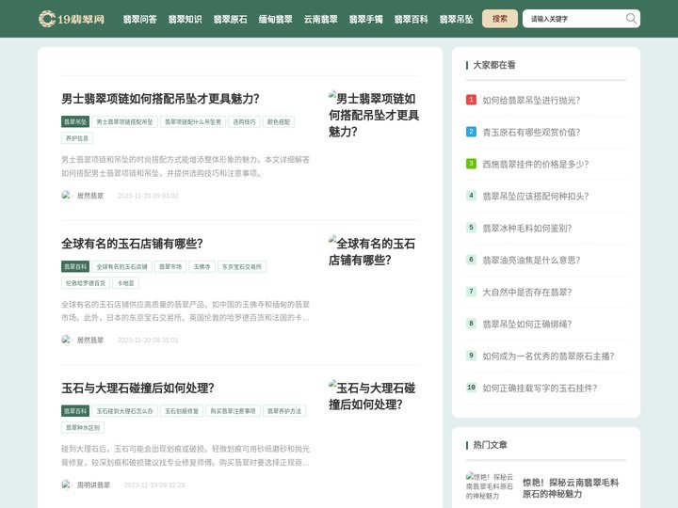Click the blue rank 2 badge in 大家都在看
The height and width of the screenshot is (508, 678).
click(x=471, y=132)
